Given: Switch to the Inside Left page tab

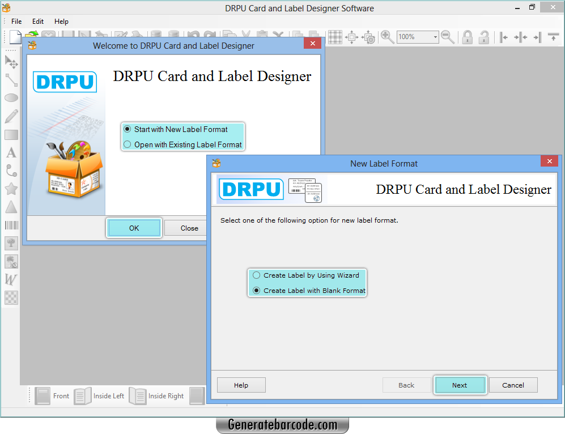Looking at the screenshot, I should [x=99, y=396].
